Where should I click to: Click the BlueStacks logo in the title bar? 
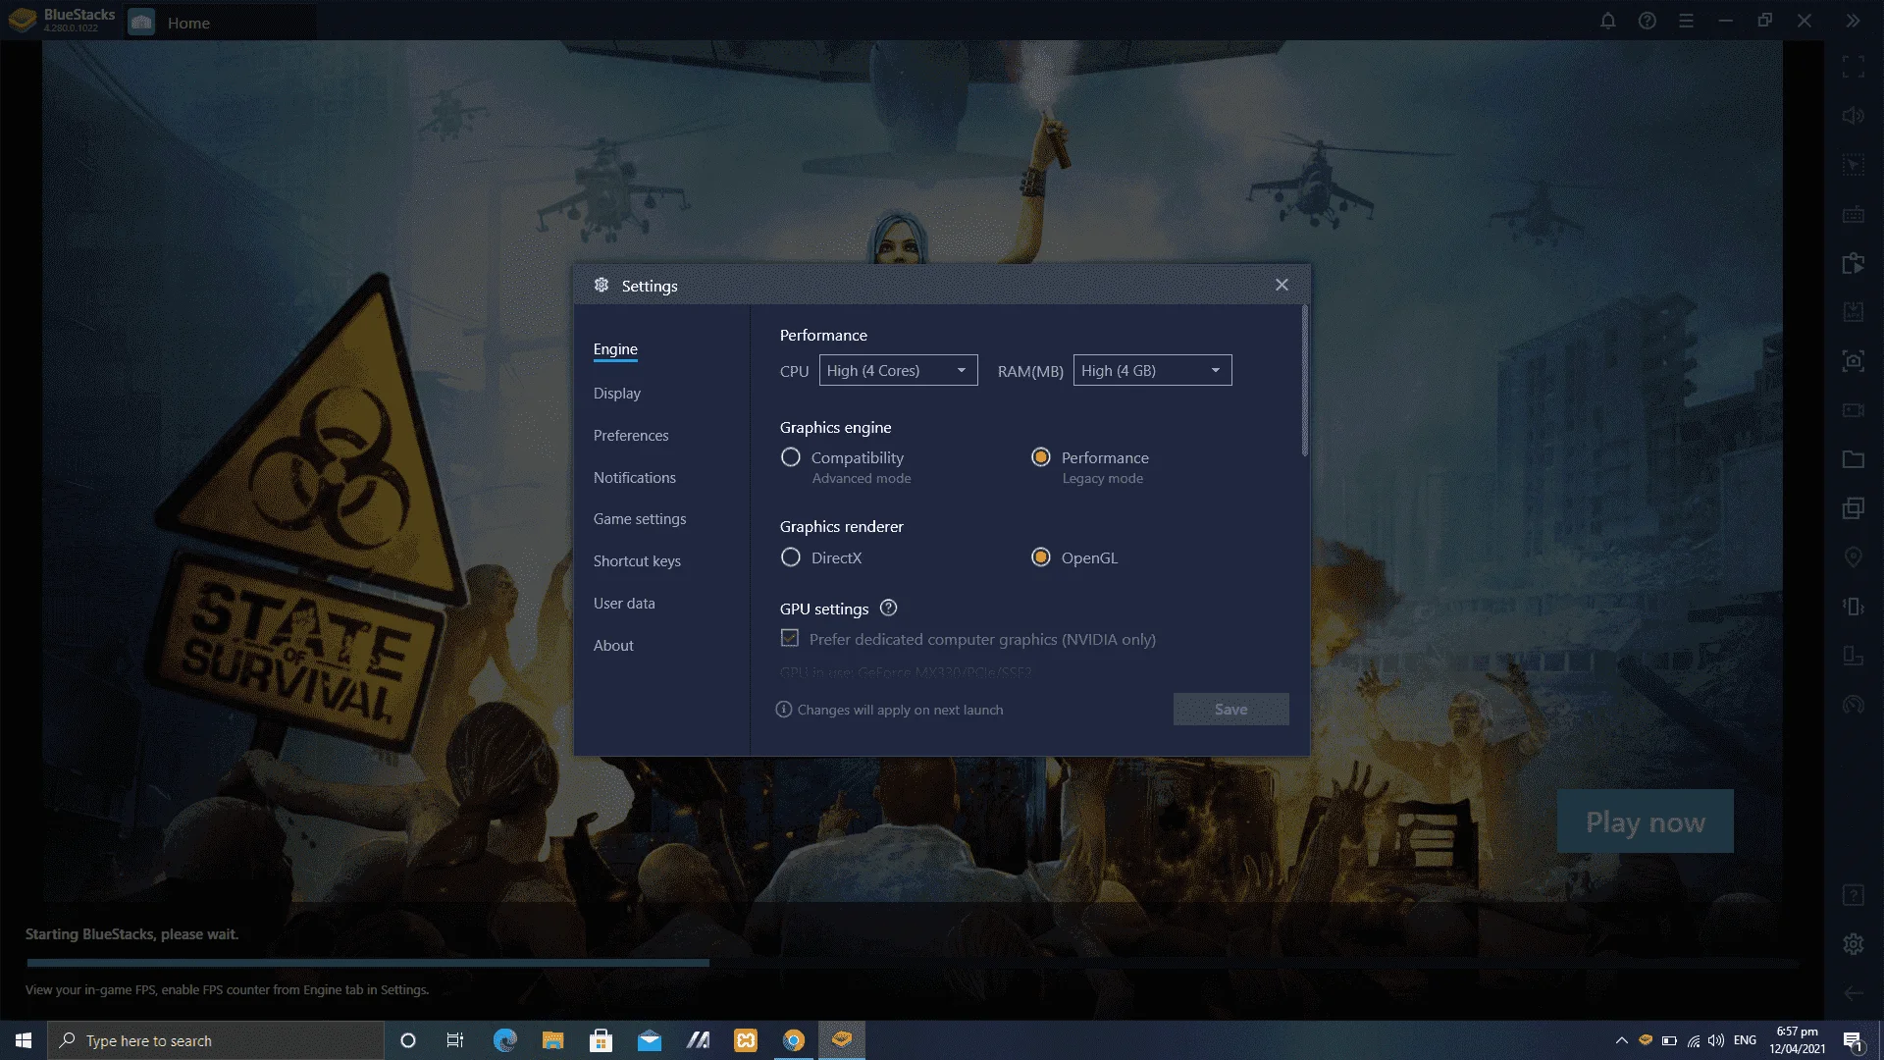(23, 21)
